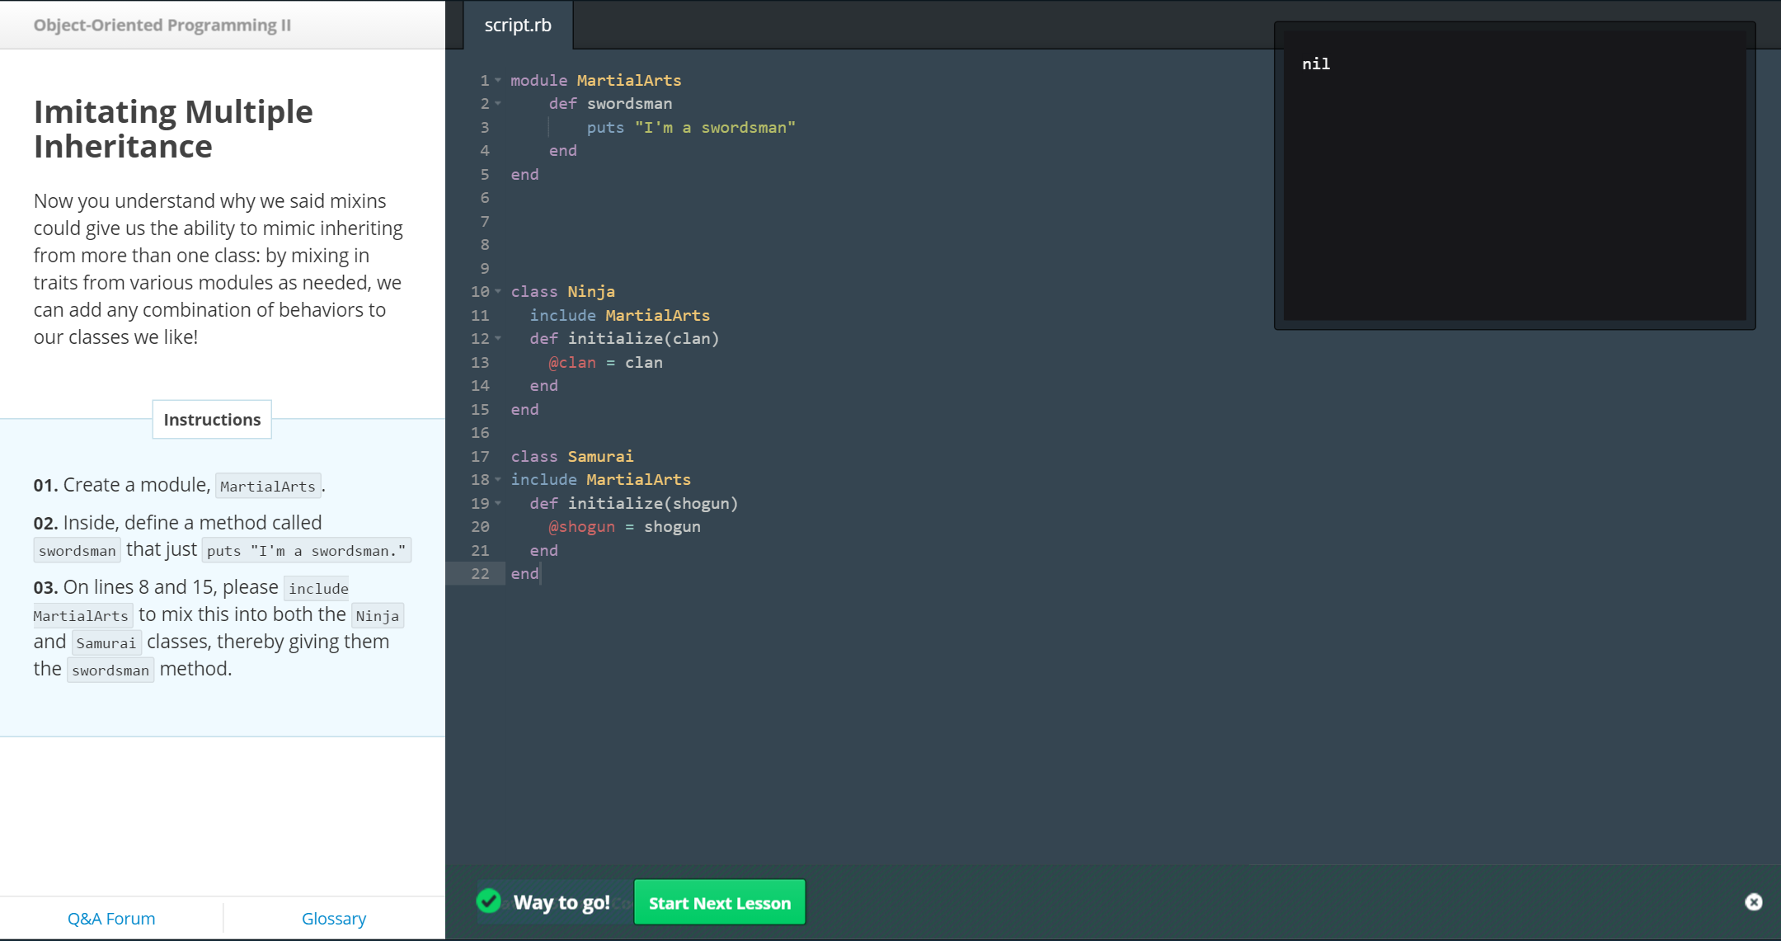The image size is (1781, 941).
Task: Click line number 22 in the gutter
Action: tap(480, 574)
